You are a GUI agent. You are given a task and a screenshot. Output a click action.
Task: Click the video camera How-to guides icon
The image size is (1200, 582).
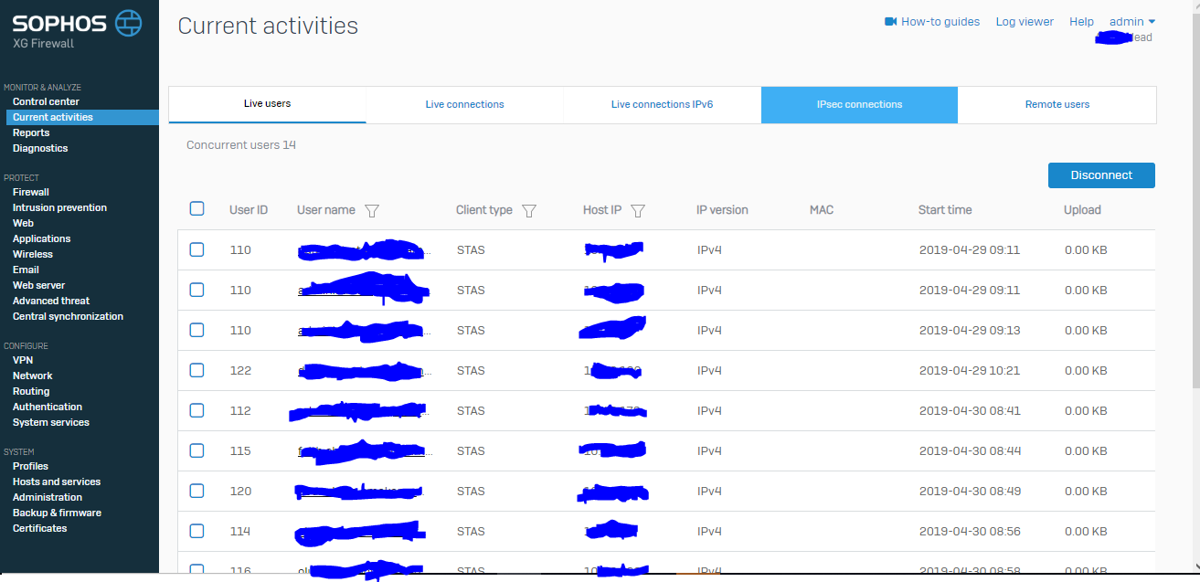pyautogui.click(x=890, y=22)
